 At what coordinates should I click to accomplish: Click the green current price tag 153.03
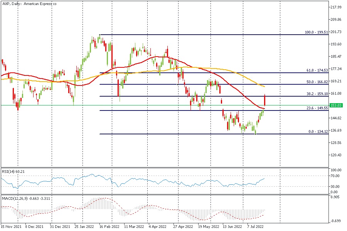click(x=337, y=105)
